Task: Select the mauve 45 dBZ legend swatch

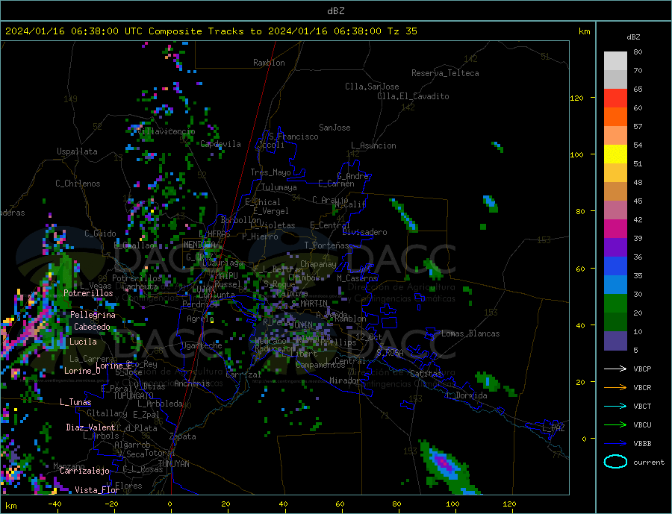Action: pos(615,210)
